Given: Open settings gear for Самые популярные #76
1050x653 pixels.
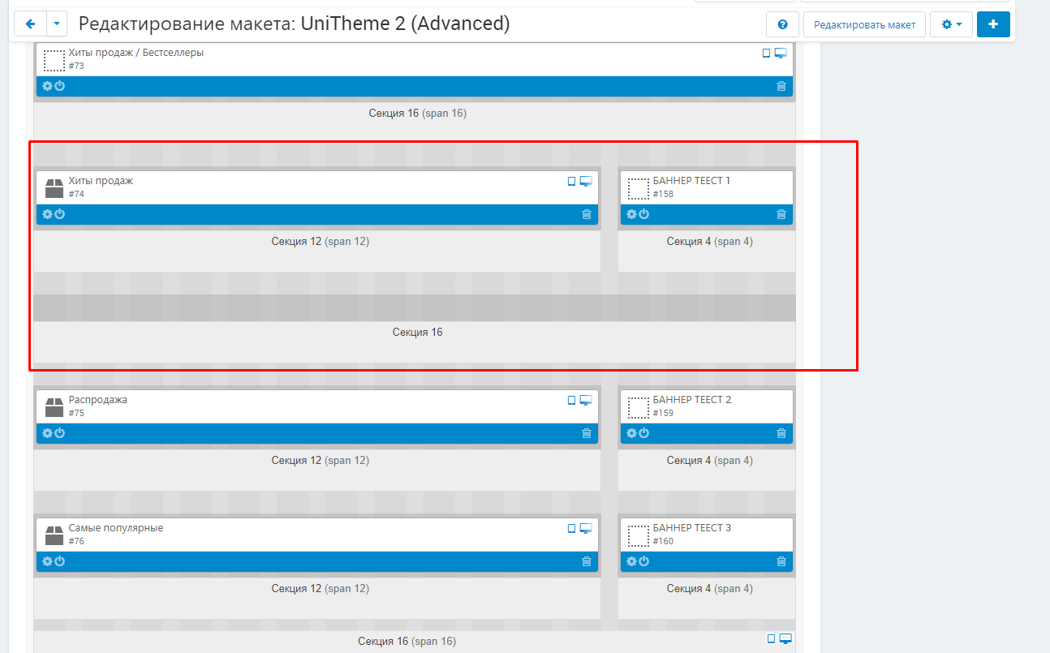Looking at the screenshot, I should pos(47,561).
